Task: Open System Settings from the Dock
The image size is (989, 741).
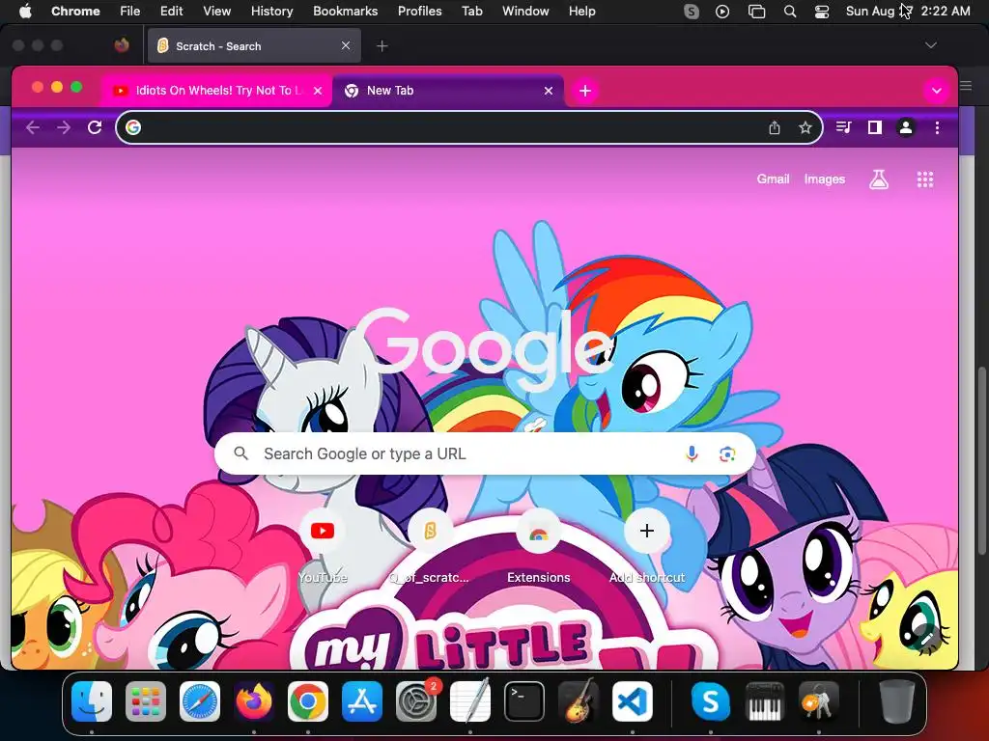Action: (x=415, y=701)
